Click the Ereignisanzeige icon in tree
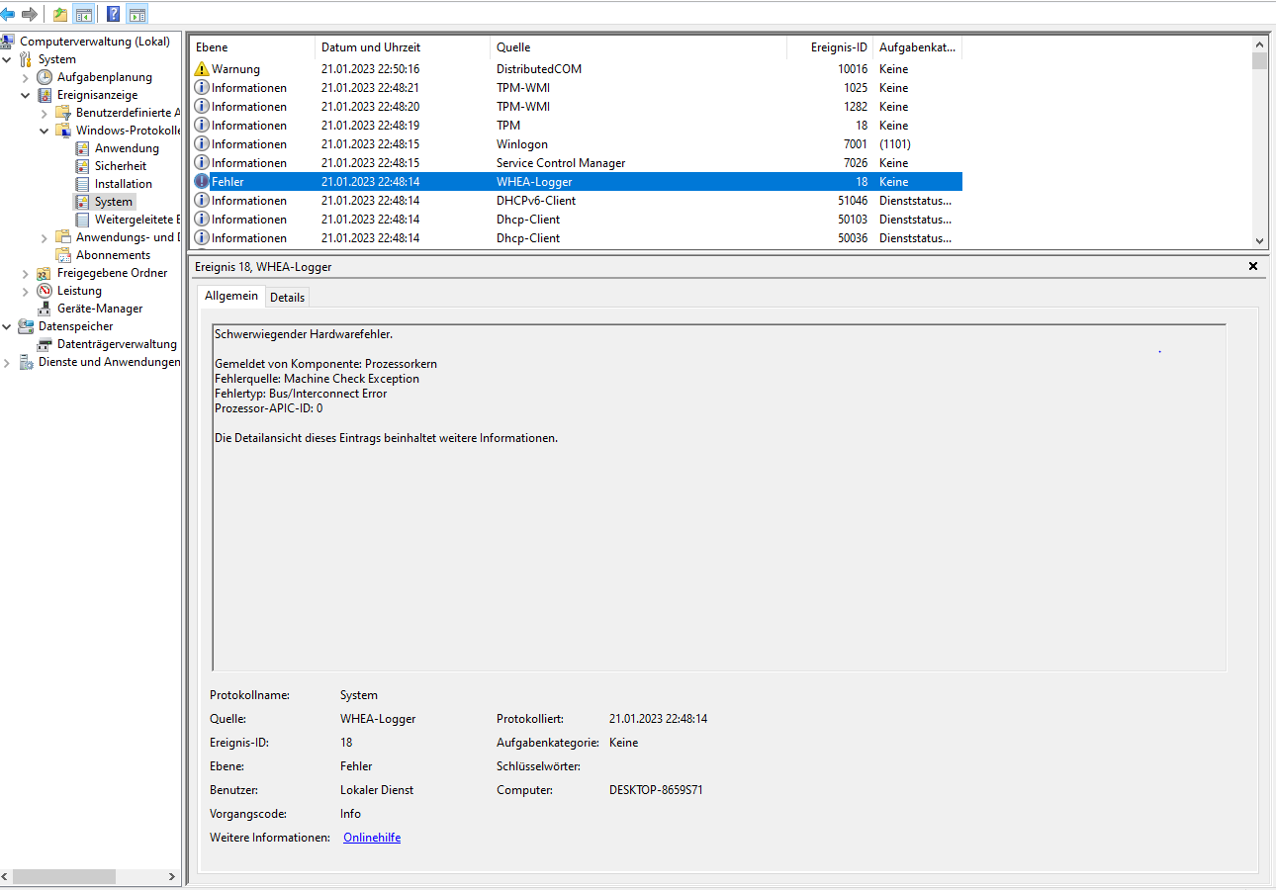 (x=46, y=95)
